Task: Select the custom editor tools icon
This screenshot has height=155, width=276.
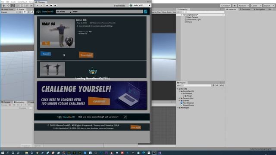Action: [31, 6]
